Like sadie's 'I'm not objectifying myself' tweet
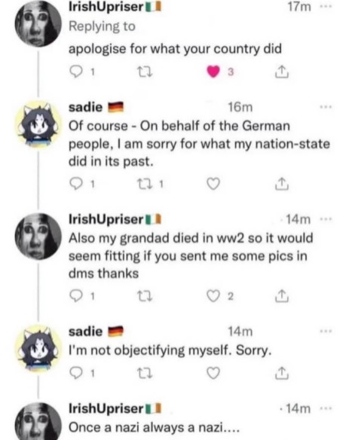 [x=213, y=373]
